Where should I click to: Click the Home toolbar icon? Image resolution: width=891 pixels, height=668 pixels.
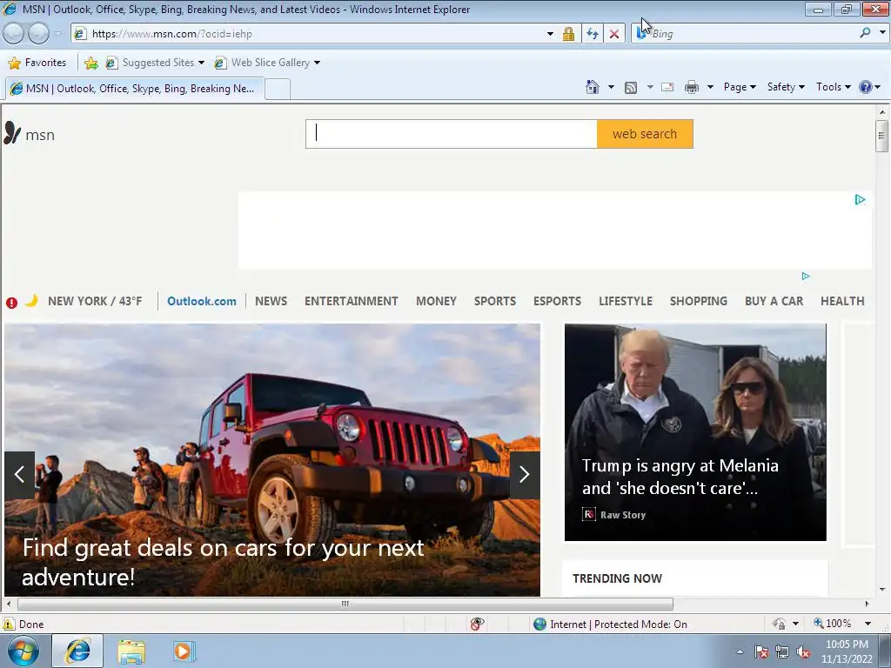pyautogui.click(x=592, y=87)
